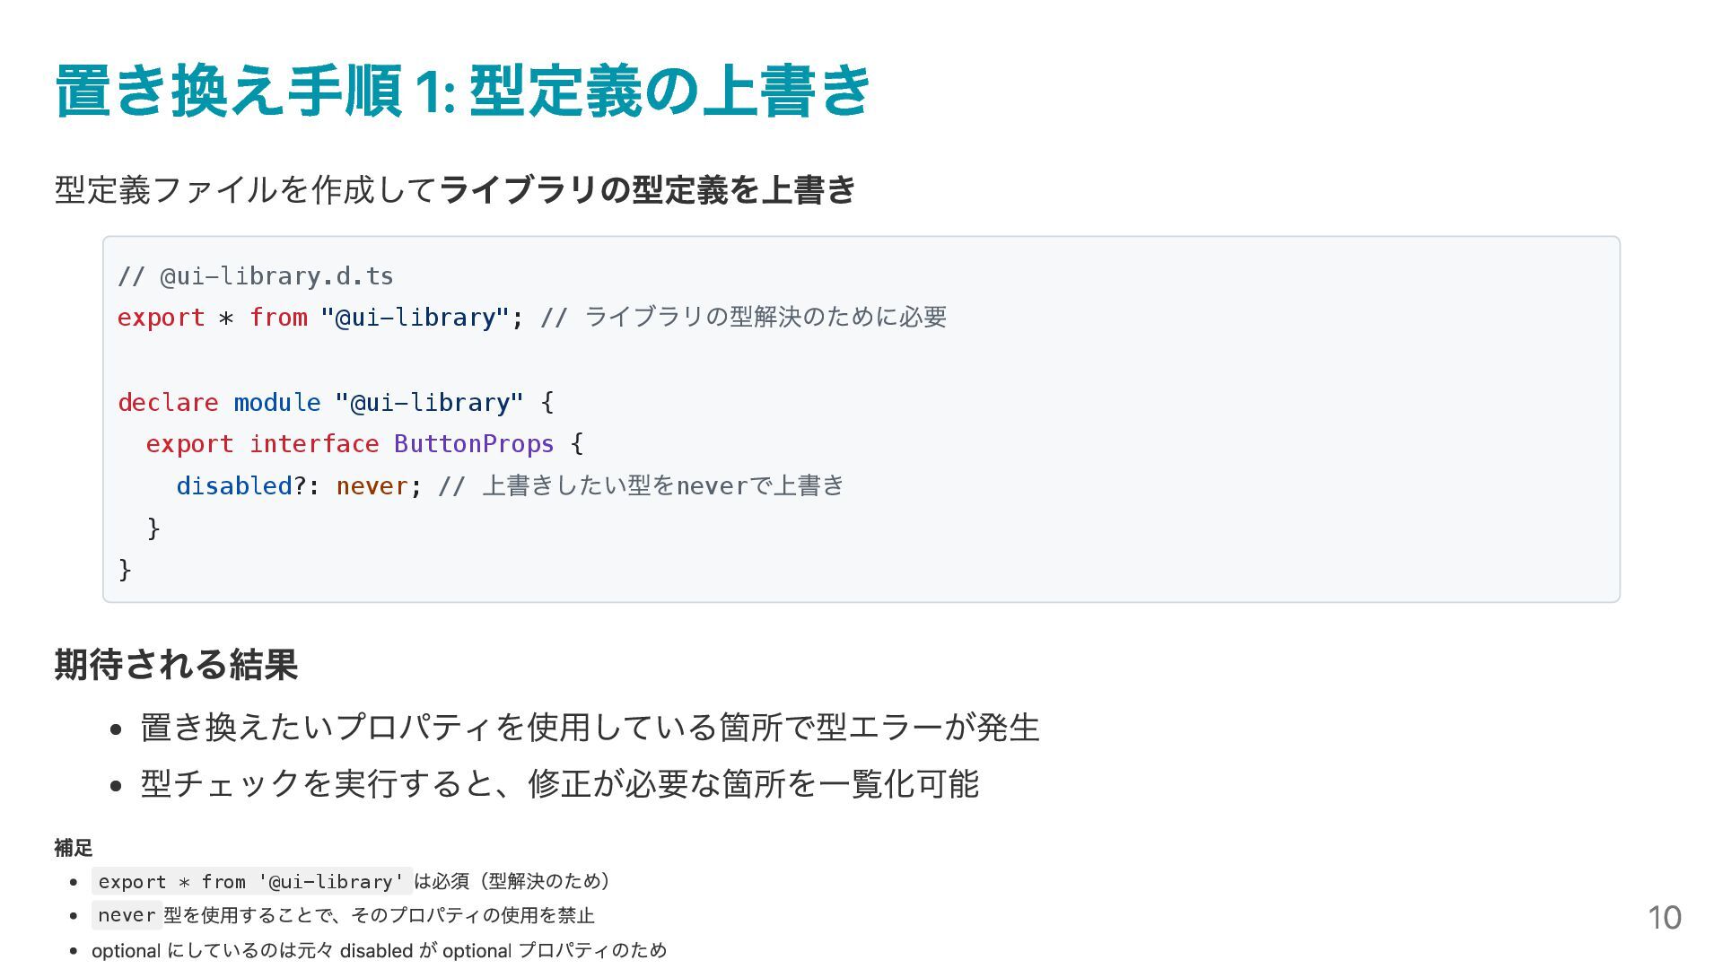
Task: Click the bullet about 型エラーが発生
Action: [590, 728]
